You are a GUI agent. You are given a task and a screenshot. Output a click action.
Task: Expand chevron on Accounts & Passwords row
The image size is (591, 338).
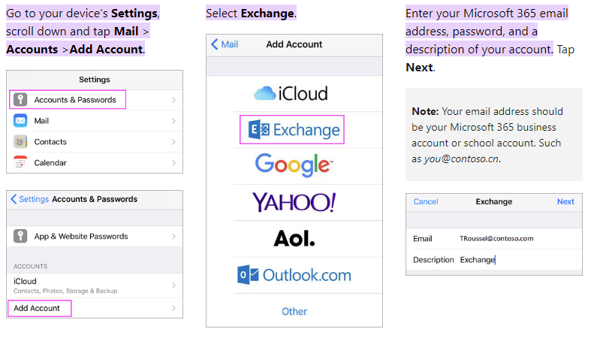(173, 100)
